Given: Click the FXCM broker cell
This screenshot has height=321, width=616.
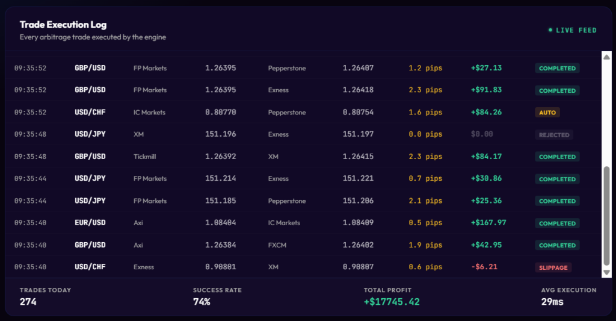Looking at the screenshot, I should click(x=277, y=245).
